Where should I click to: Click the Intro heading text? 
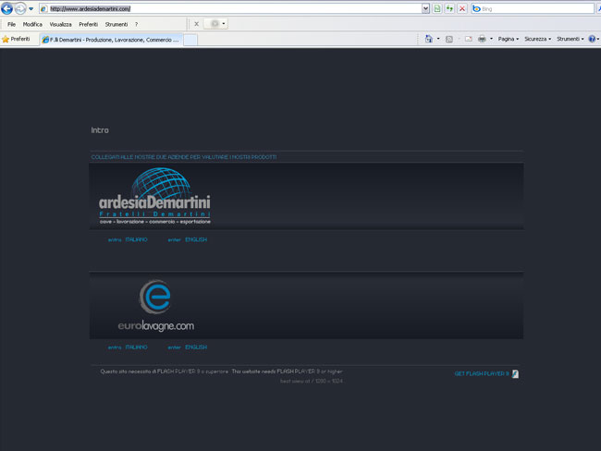[x=100, y=130]
